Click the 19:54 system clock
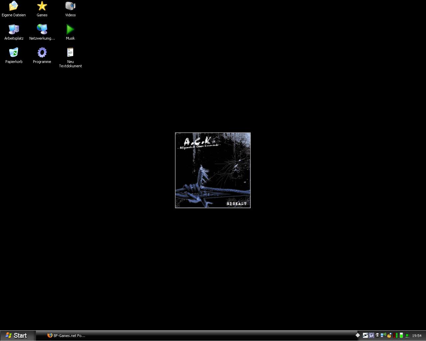The width and height of the screenshot is (426, 341). pos(417,336)
